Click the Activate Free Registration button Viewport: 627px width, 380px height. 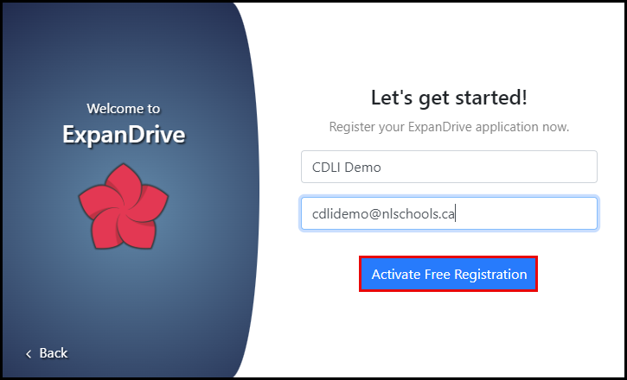tap(449, 275)
